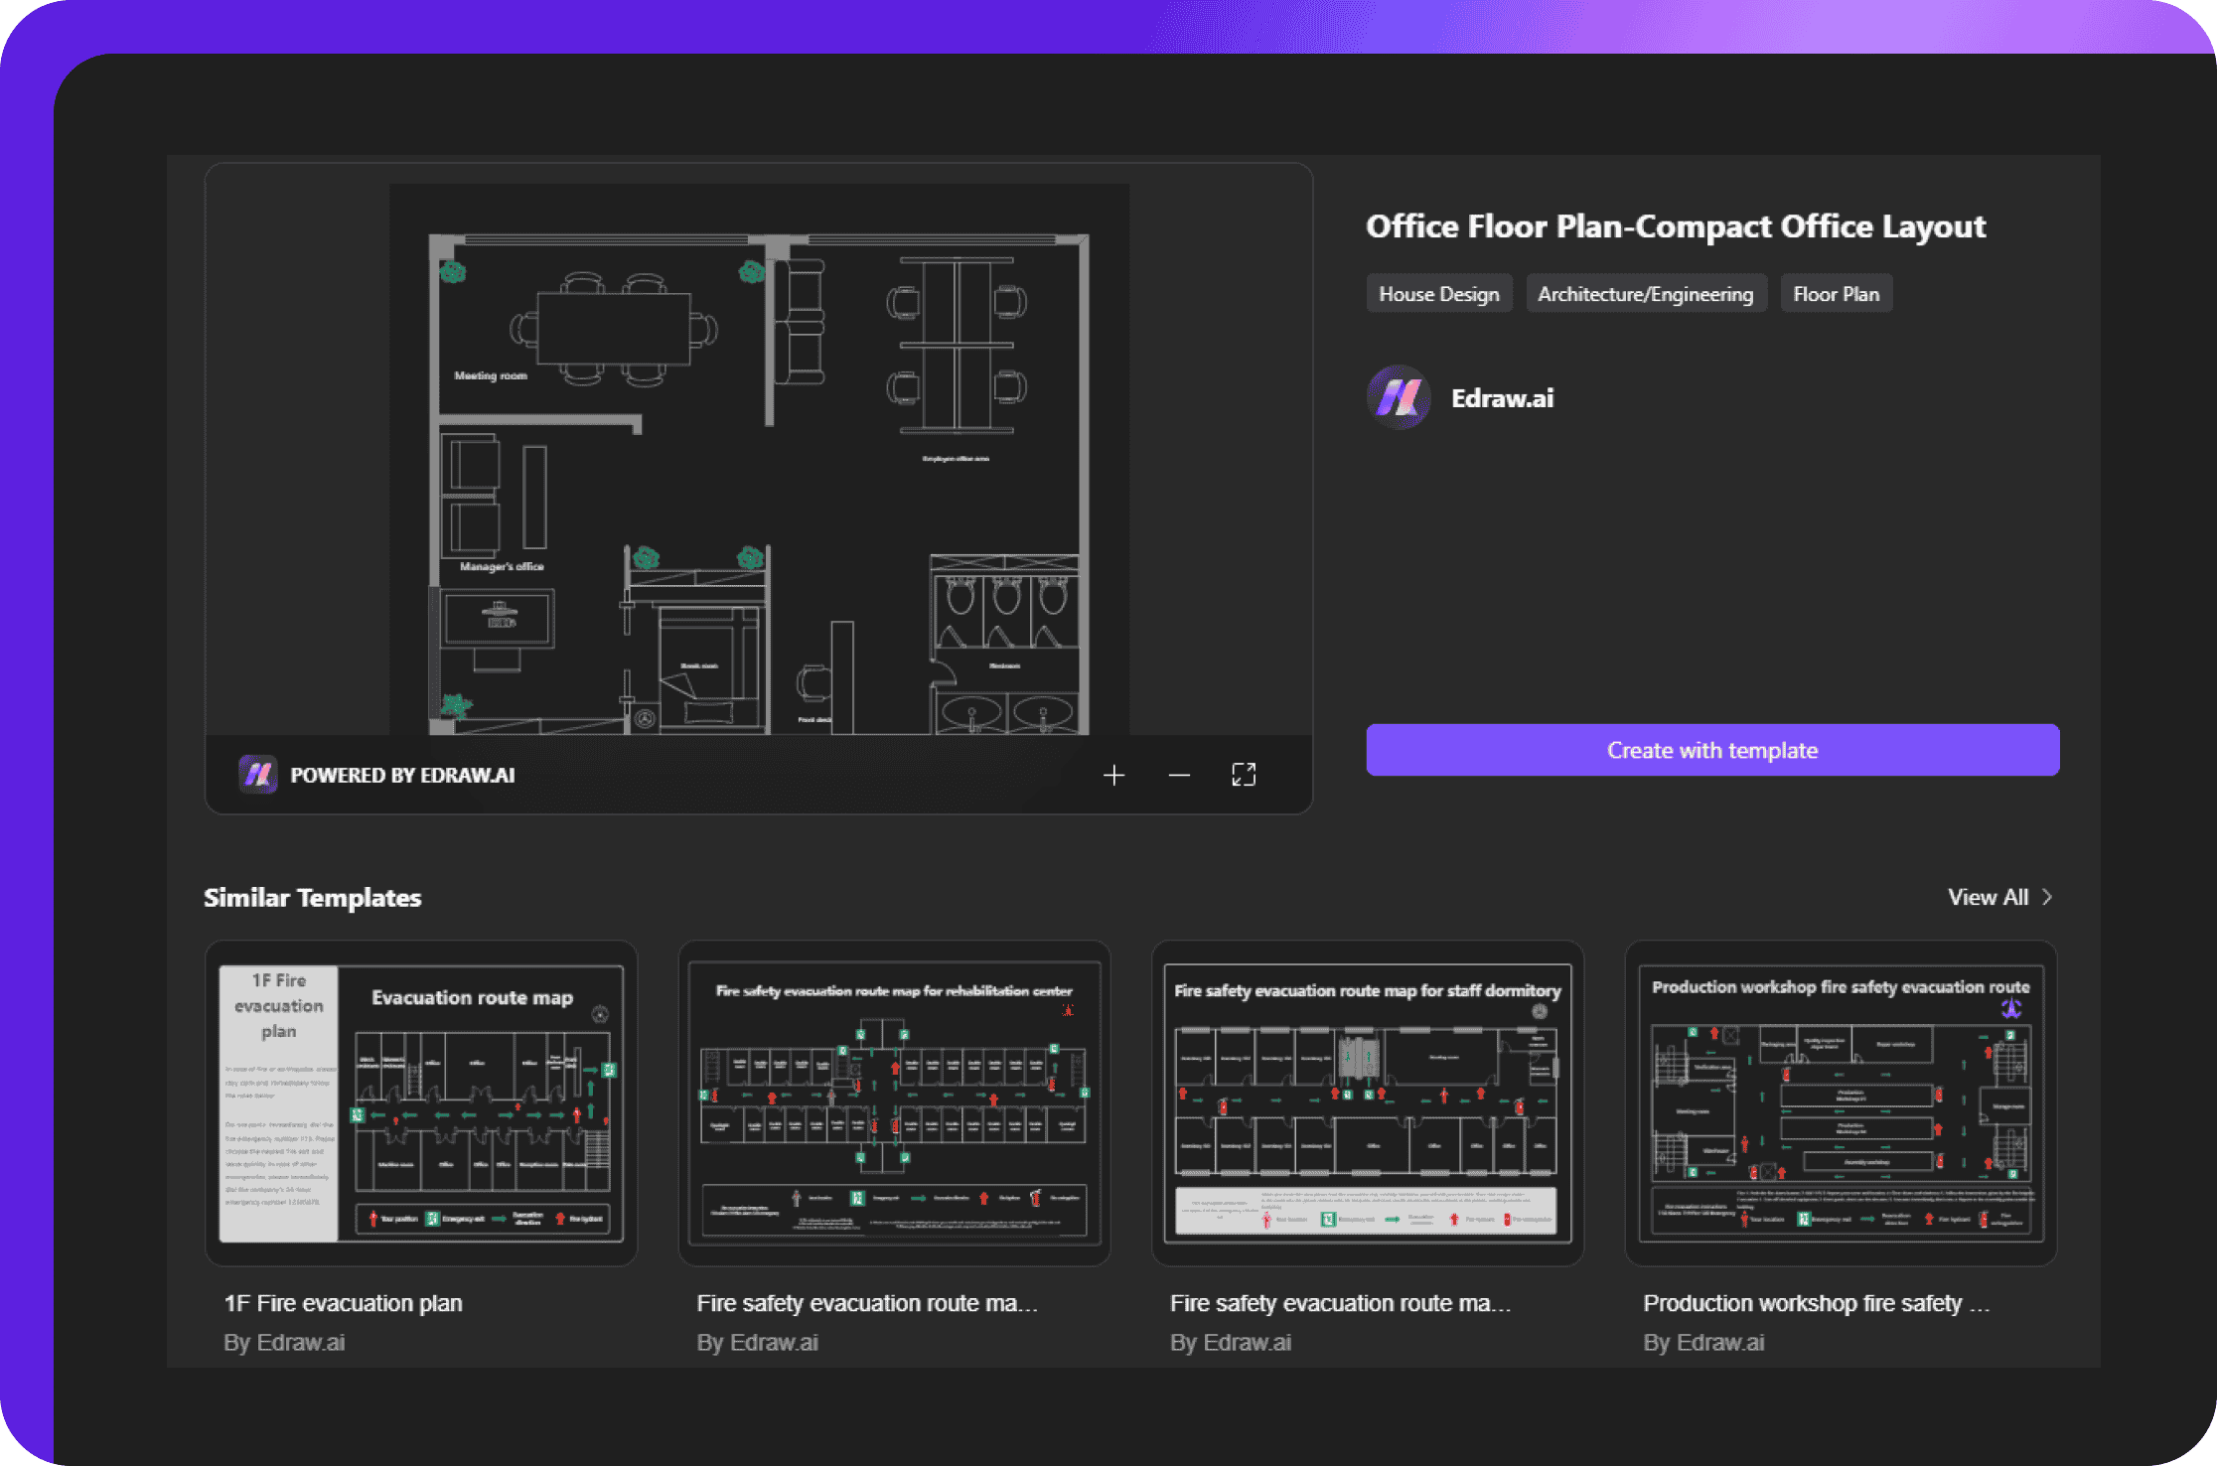Click the '1F Fire evacuation plan' title
This screenshot has height=1466, width=2217.
point(344,1303)
